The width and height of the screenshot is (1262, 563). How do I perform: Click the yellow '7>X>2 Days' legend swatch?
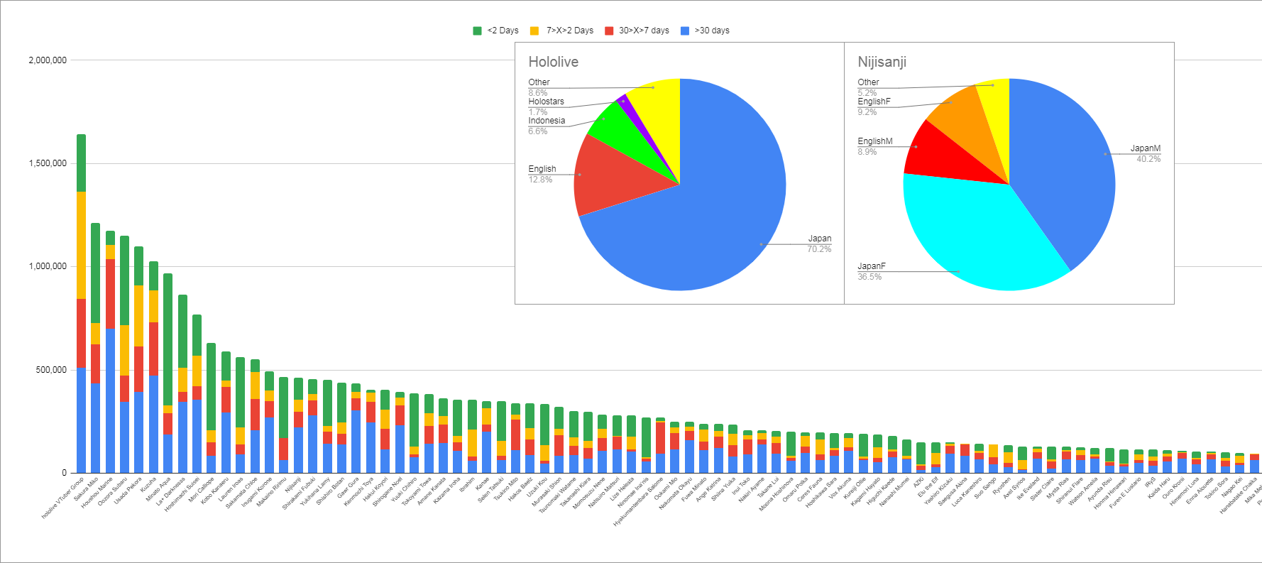534,31
